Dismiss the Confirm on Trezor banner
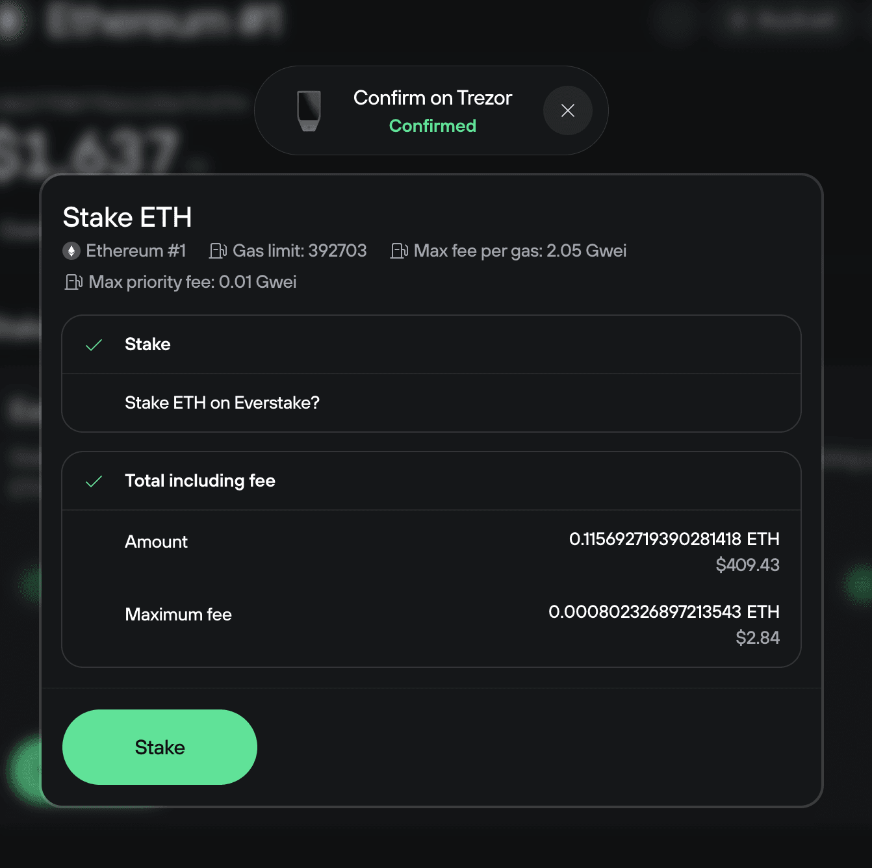 567,110
